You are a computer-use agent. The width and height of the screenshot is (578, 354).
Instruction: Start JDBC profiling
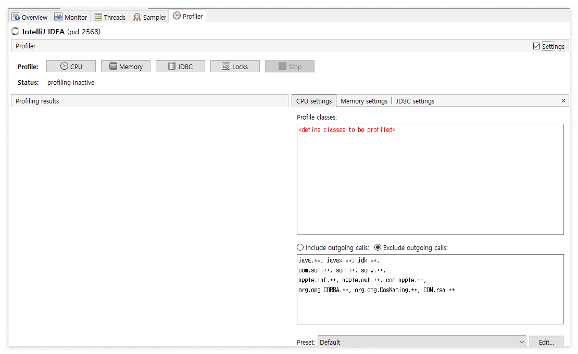click(x=180, y=67)
